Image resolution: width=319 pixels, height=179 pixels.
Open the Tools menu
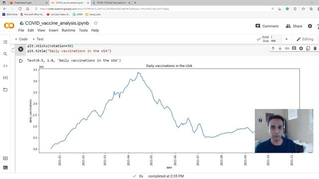tap(83, 30)
